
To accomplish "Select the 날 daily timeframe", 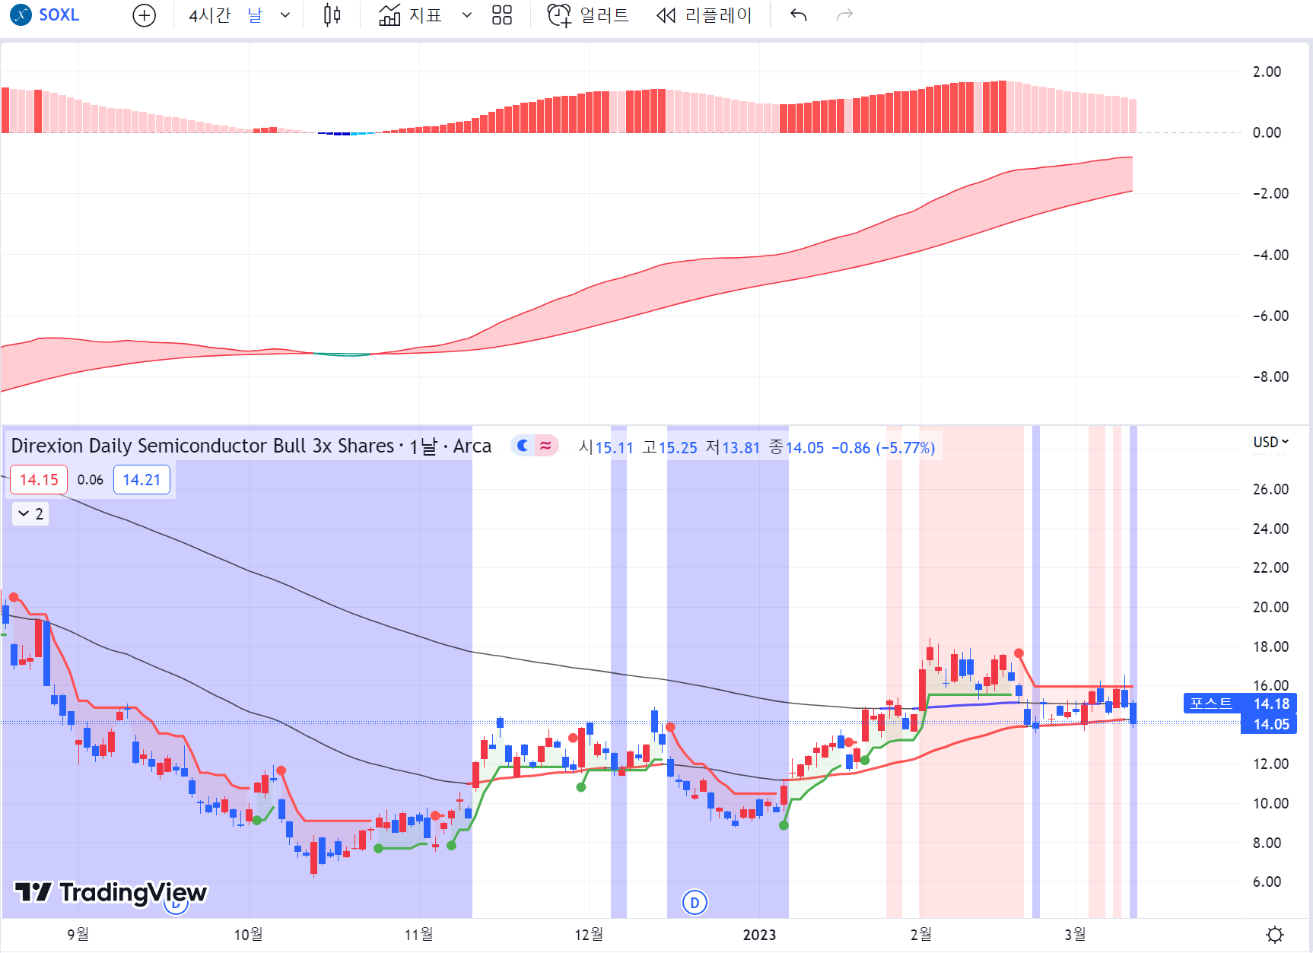I will 255,15.
